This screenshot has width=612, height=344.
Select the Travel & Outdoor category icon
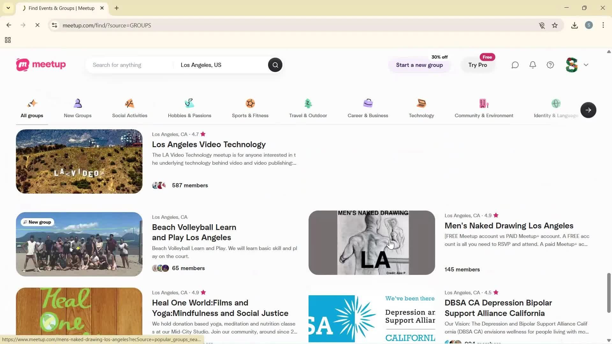(308, 103)
